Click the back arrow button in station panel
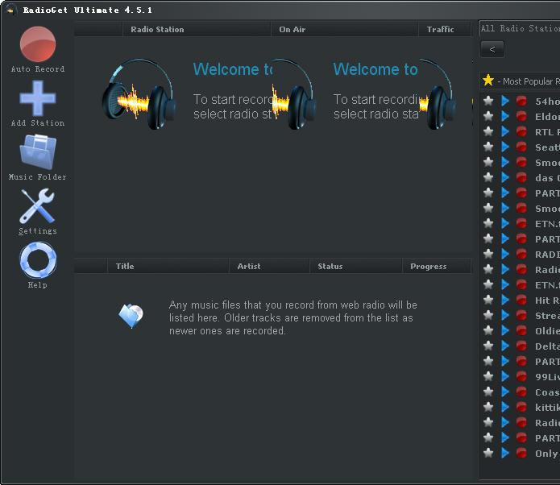 point(492,49)
